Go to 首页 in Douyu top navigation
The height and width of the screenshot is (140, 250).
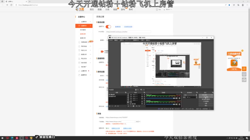click(x=92, y=10)
